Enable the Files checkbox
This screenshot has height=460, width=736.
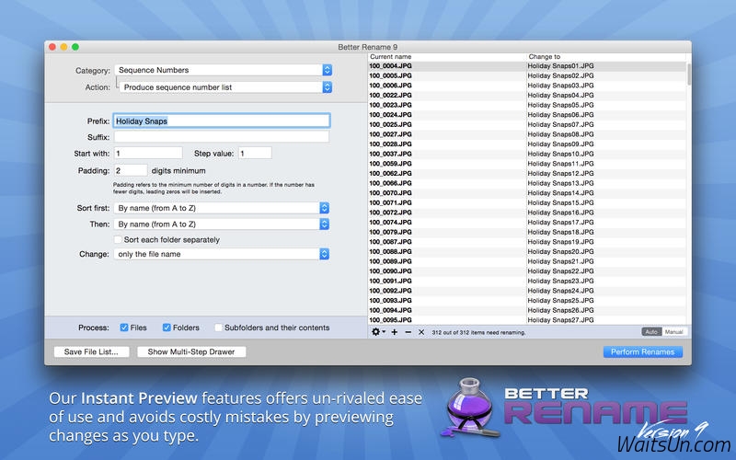[x=124, y=328]
